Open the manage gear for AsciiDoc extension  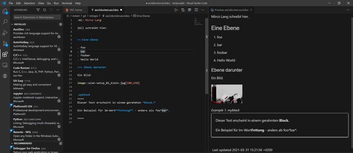point(59,36)
